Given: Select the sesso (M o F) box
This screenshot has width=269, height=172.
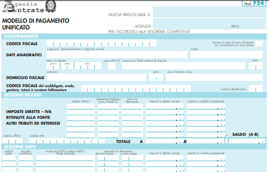Looking at the screenshot, I should pyautogui.click(x=112, y=66).
